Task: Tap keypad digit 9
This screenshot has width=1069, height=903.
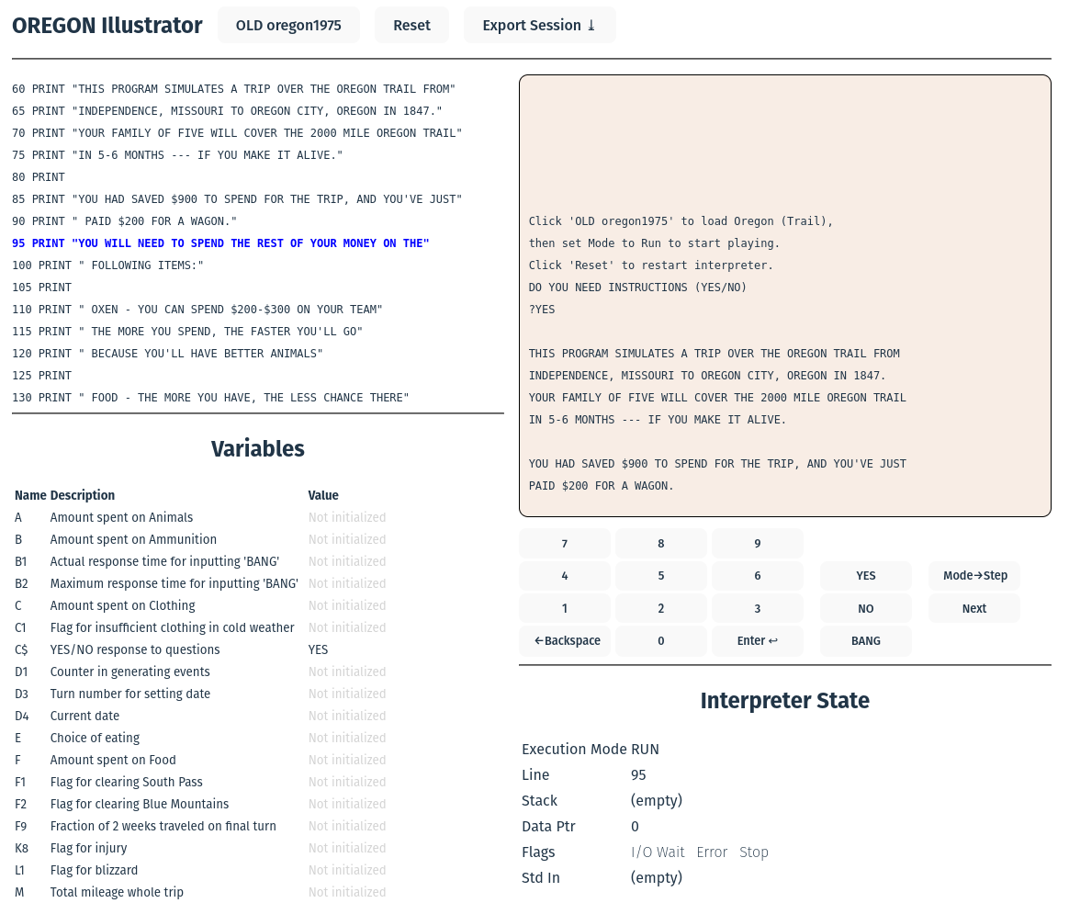Action: (757, 543)
